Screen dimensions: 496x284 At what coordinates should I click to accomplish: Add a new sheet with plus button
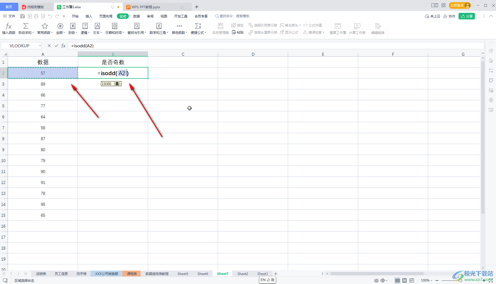[x=276, y=274]
